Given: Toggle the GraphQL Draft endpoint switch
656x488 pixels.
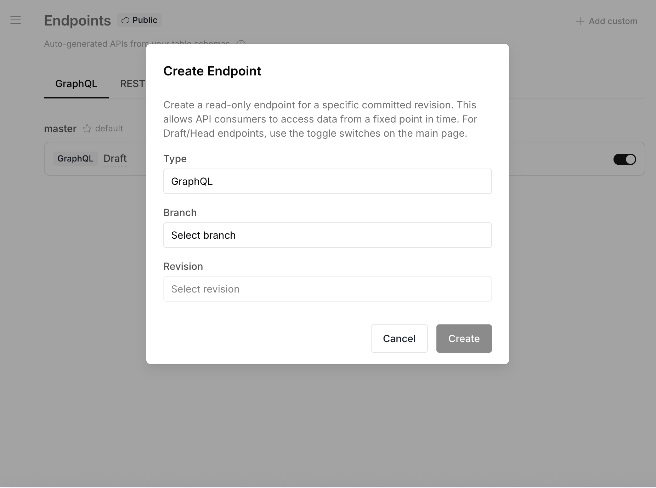Looking at the screenshot, I should [x=624, y=159].
